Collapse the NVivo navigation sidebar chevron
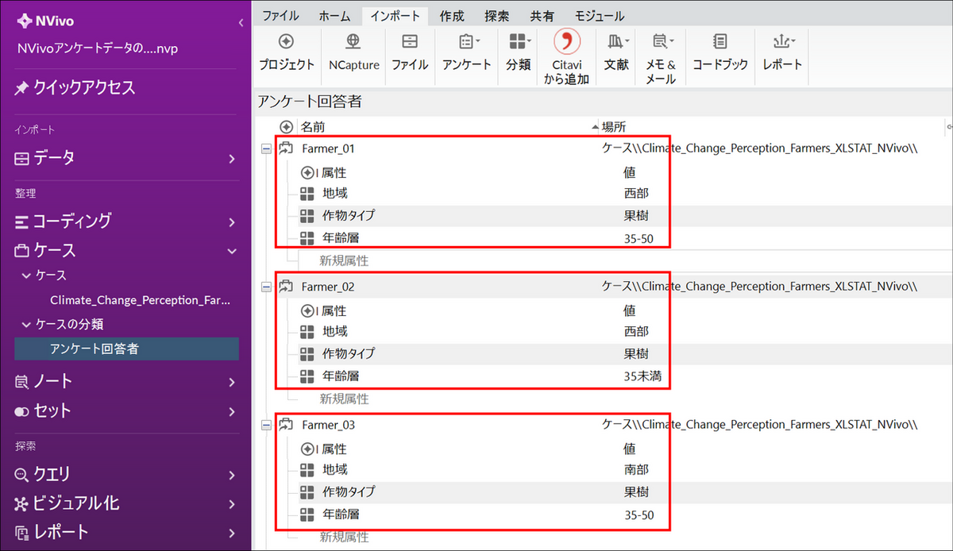Image resolution: width=953 pixels, height=551 pixels. 241,23
